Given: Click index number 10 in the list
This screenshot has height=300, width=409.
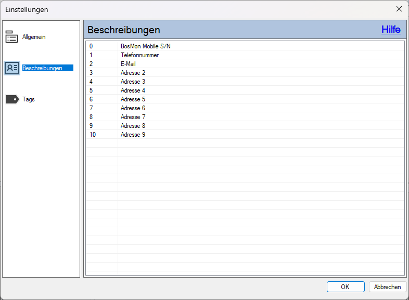Looking at the screenshot, I should tap(93, 135).
